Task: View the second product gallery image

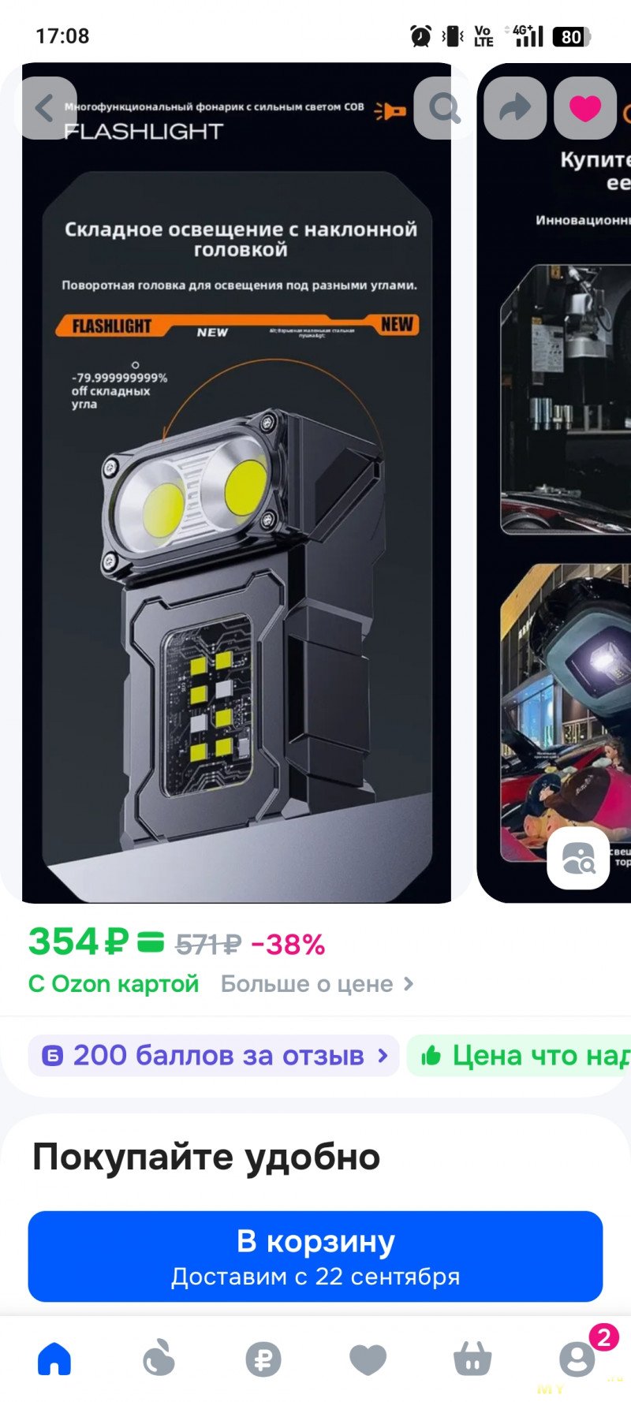Action: [x=554, y=483]
